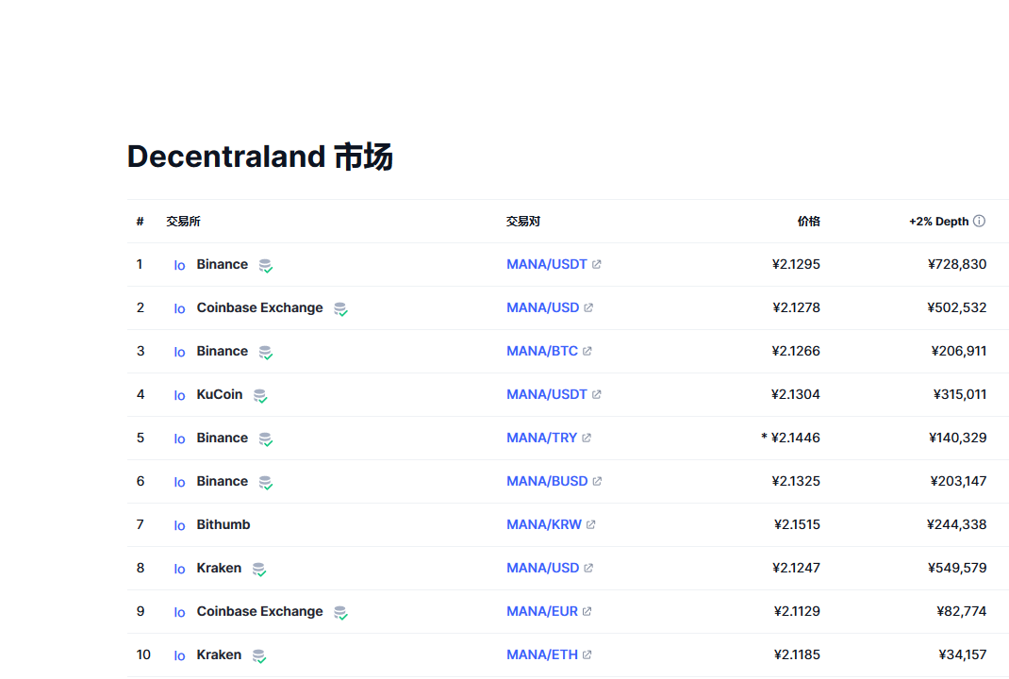Click the reserves icon next to KuCoin
The image size is (1009, 679).
(260, 396)
